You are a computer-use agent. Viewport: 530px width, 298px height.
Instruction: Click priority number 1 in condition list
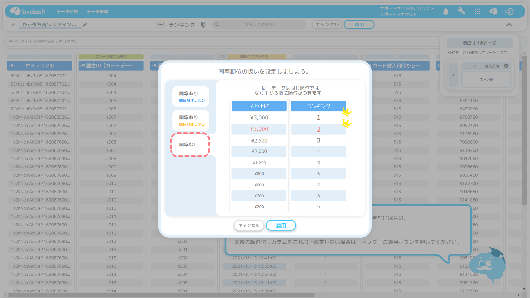pyautogui.click(x=453, y=75)
